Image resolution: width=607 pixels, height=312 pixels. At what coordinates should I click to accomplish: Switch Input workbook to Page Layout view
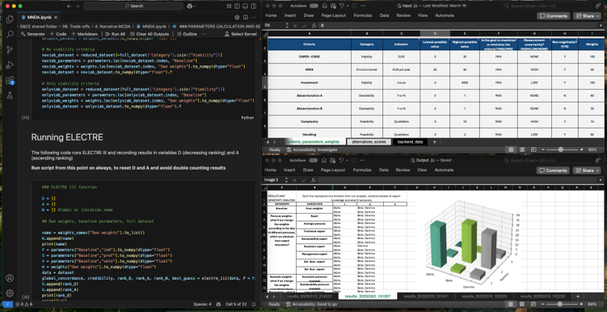click(x=334, y=15)
